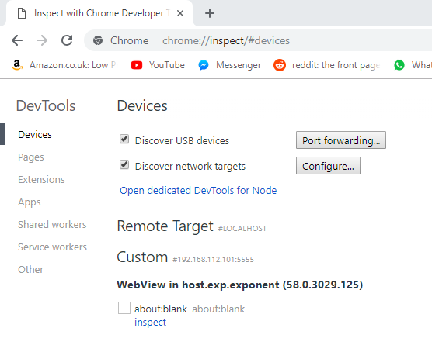Close the Inspect with Chrome Developer tab
This screenshot has height=359, width=432.
click(180, 13)
